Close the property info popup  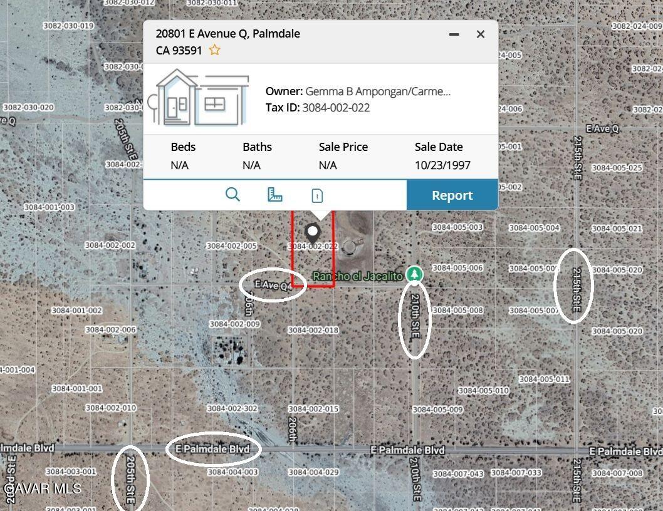point(481,34)
